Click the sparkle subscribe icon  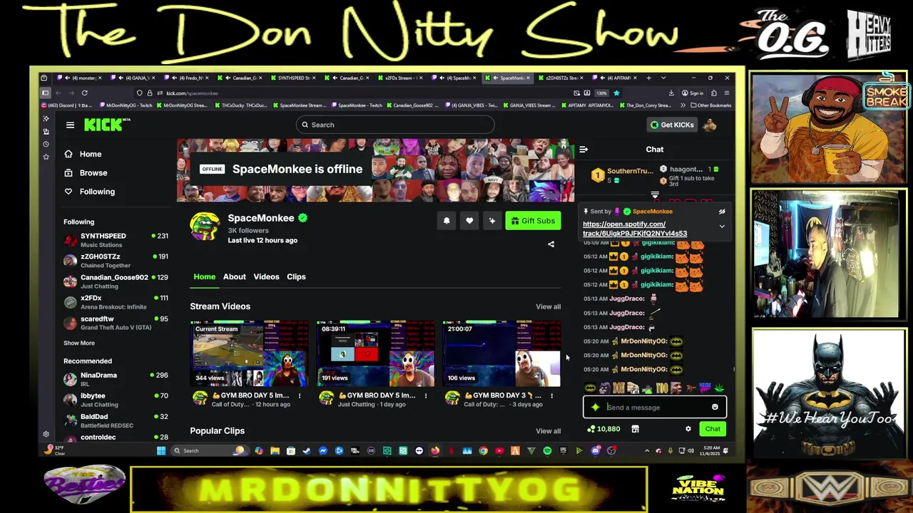click(x=491, y=221)
